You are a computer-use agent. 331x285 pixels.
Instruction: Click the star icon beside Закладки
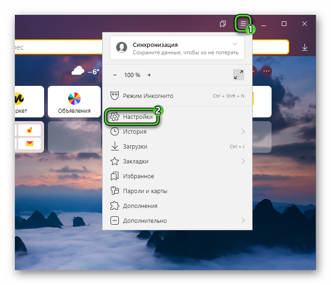pyautogui.click(x=115, y=161)
